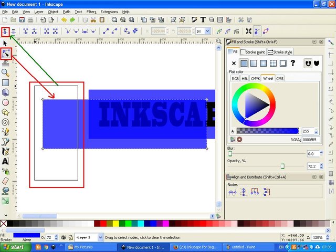Adjust the Opacity percent spinner arrows
Viewport: 336px width, 252px height.
click(321, 166)
